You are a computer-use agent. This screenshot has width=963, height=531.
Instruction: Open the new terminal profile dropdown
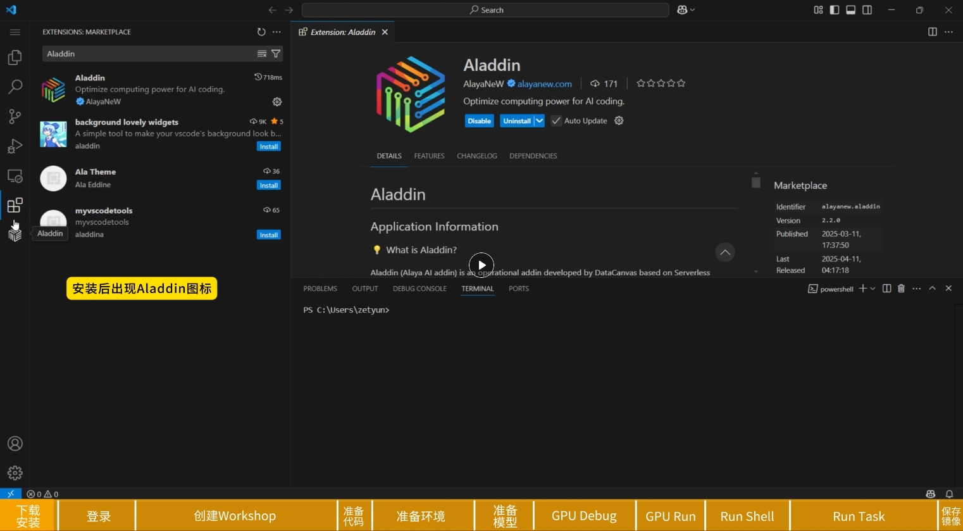point(873,289)
